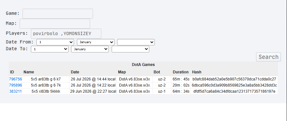Screen dimensions: 287x121
Task: Open the Date From day dropdown
Action: click(x=55, y=42)
